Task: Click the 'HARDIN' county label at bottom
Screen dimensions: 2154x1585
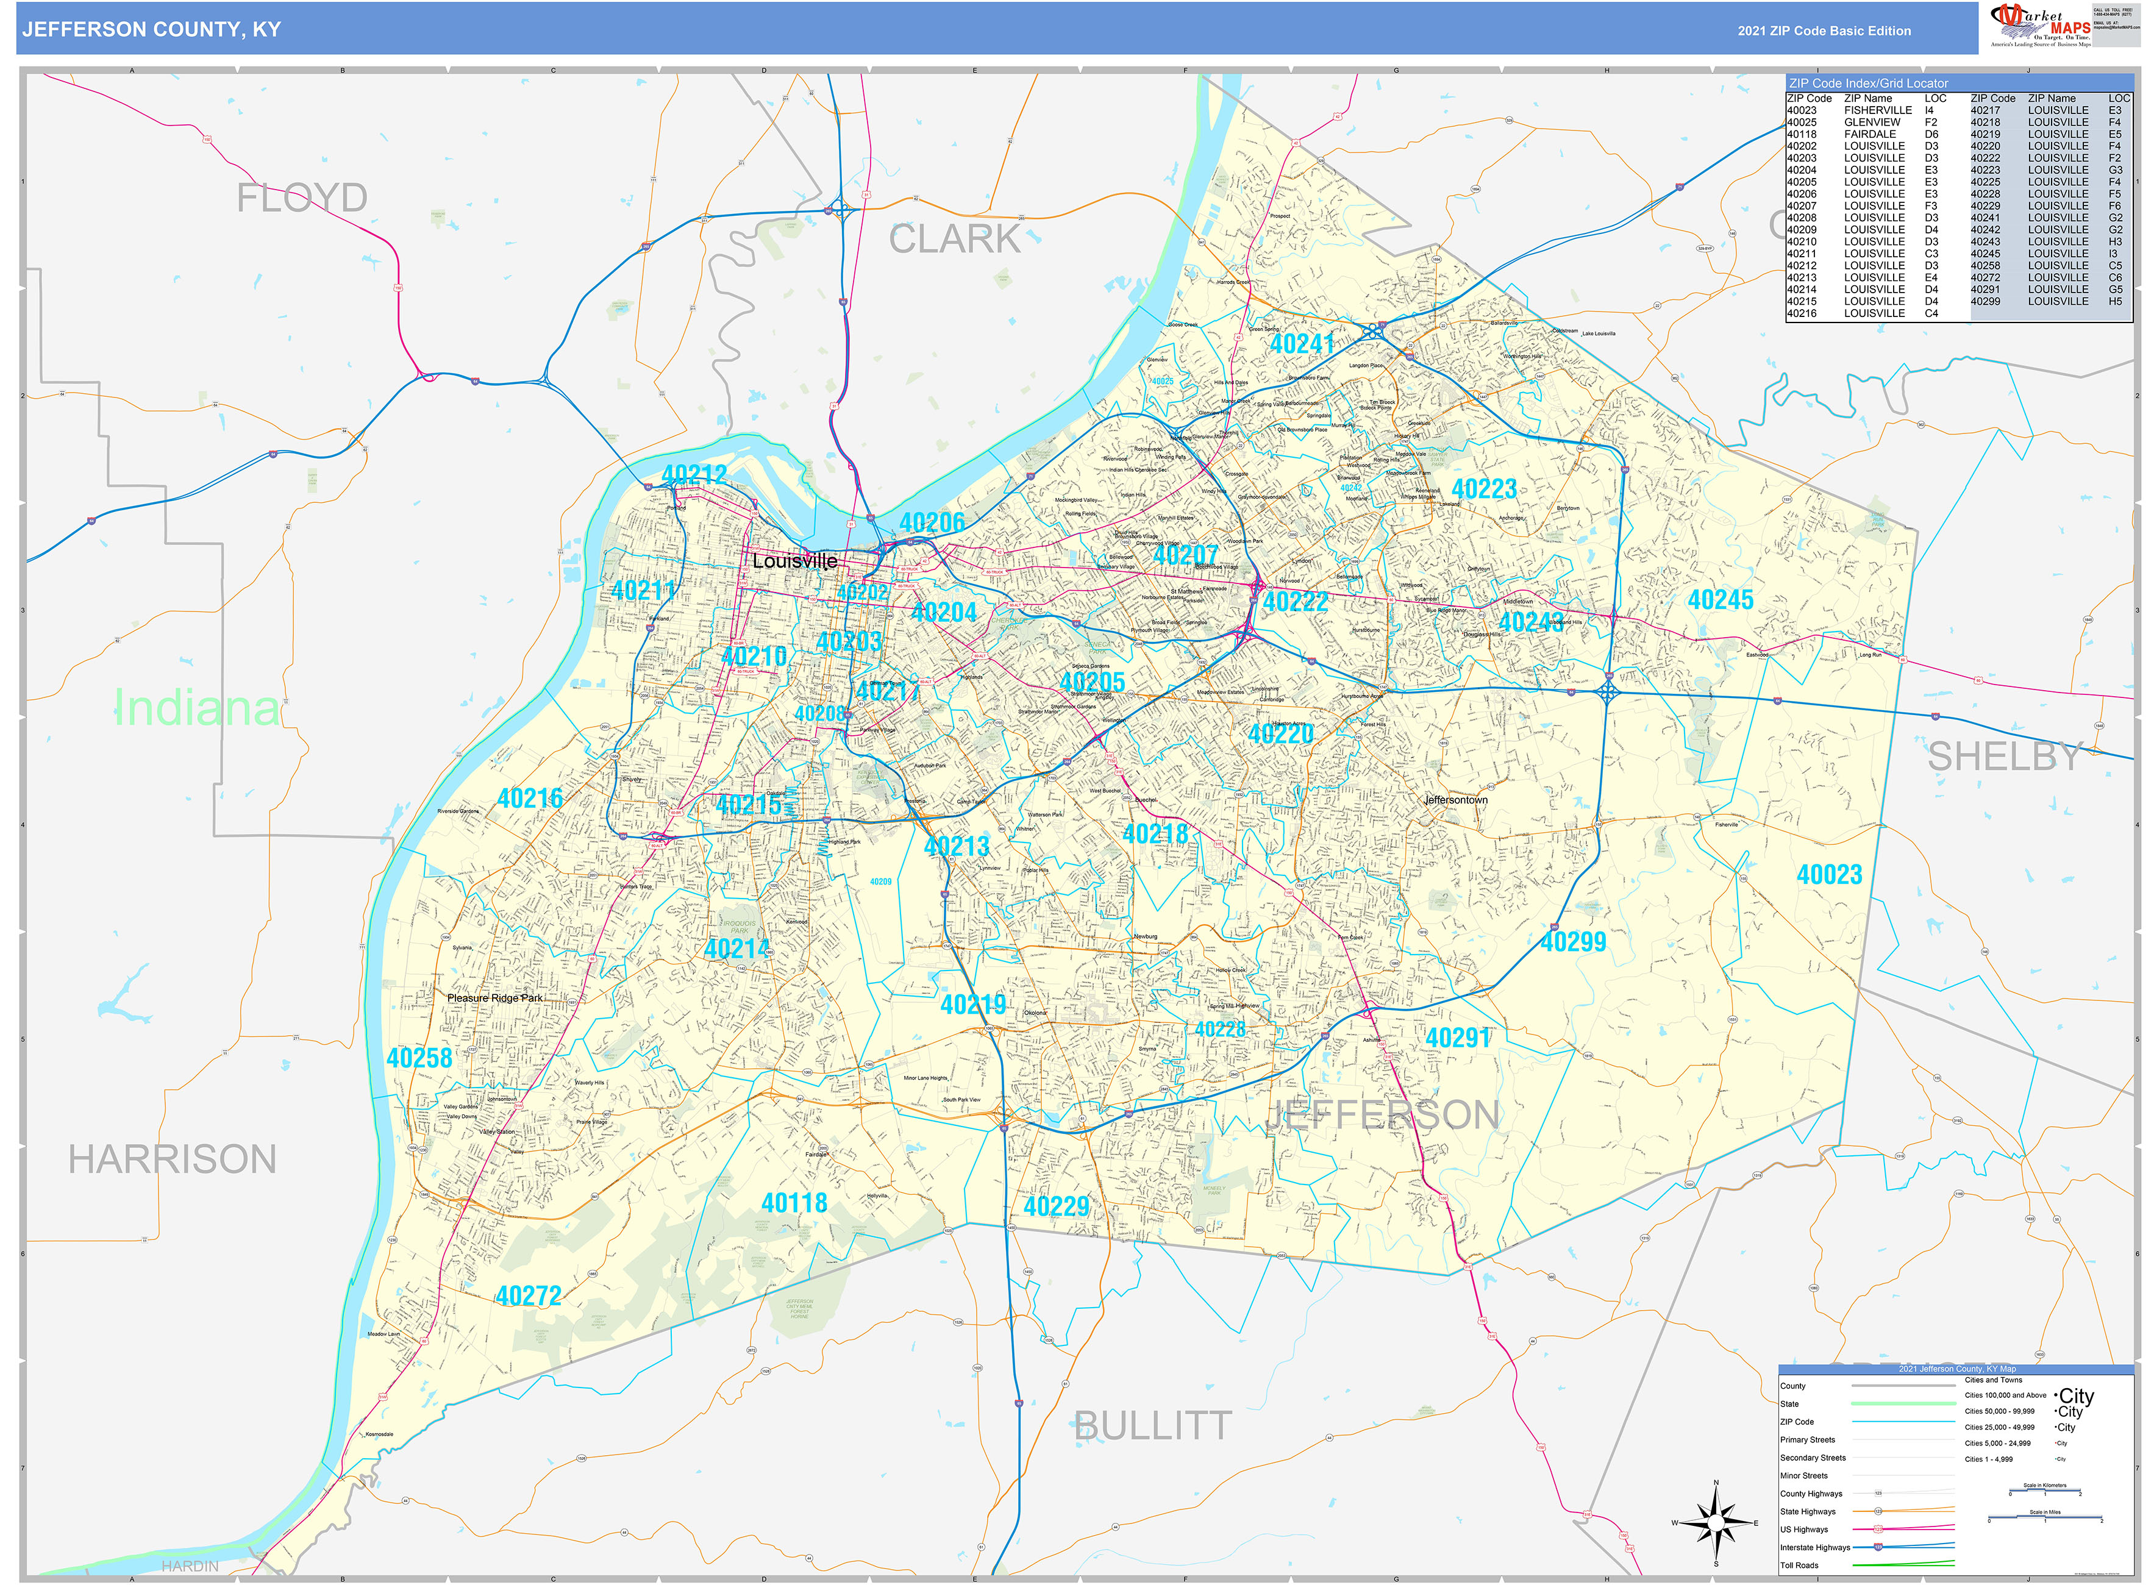Action: click(190, 1566)
